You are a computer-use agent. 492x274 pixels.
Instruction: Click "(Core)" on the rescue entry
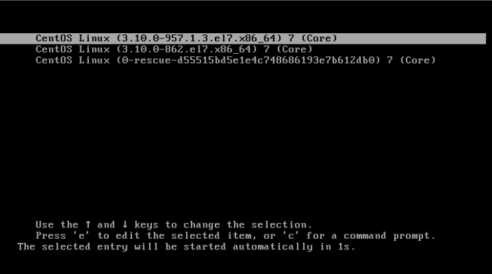[418, 60]
